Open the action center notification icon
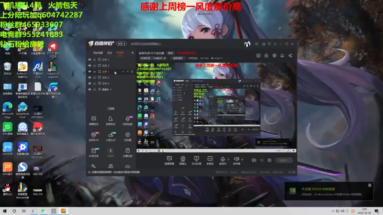The width and height of the screenshot is (383, 215). (377, 211)
